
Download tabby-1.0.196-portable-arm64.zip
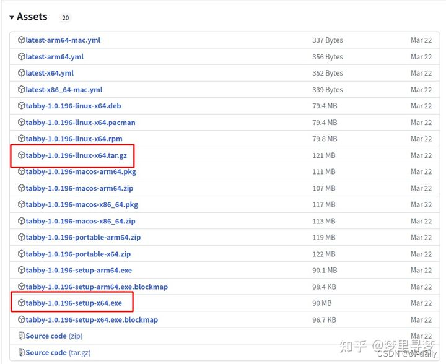coord(83,237)
